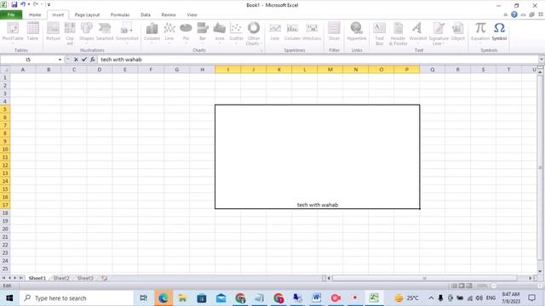Insert a Line sparkline
This screenshot has width=545, height=306.
coord(275,32)
